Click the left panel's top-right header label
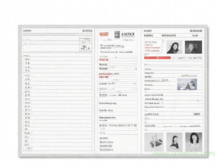Viewport: 221px width, 165px height. (x=87, y=31)
